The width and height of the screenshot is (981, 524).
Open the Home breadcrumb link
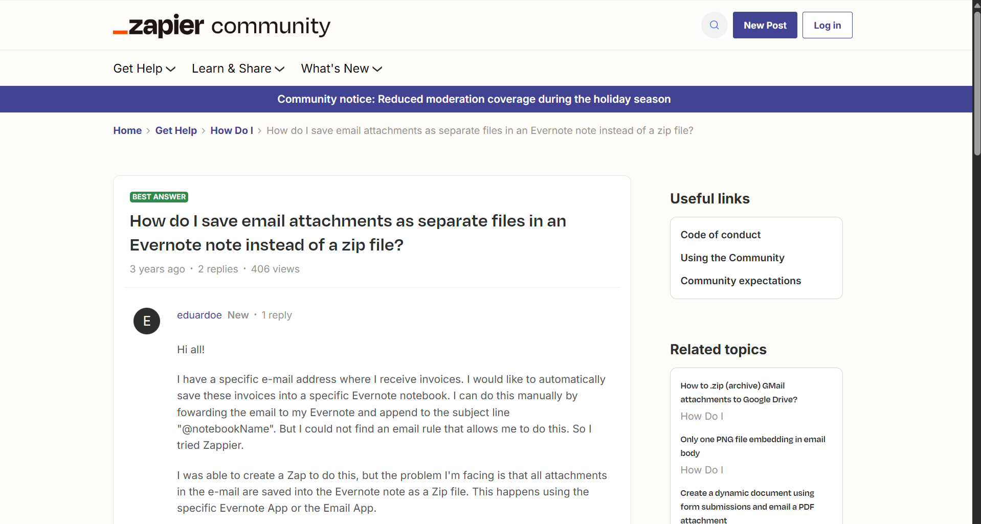point(127,130)
